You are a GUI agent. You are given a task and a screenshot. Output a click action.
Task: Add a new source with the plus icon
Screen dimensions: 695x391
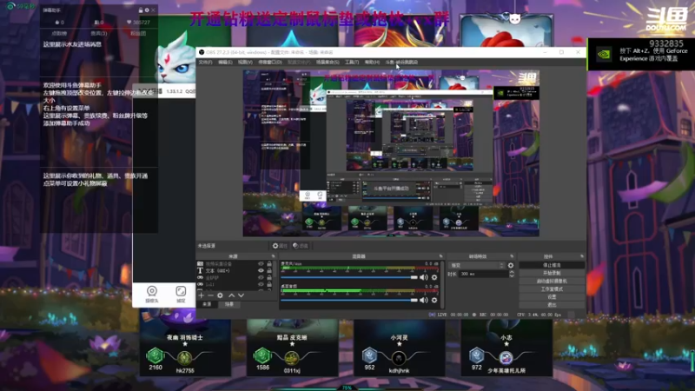(x=202, y=295)
